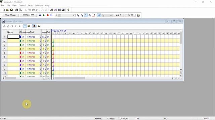Click the red color swatch of track 5

[x=20, y=53]
